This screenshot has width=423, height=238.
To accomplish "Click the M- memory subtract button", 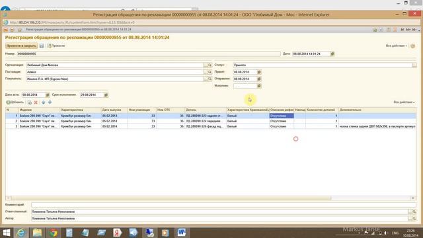I will click(x=414, y=29).
